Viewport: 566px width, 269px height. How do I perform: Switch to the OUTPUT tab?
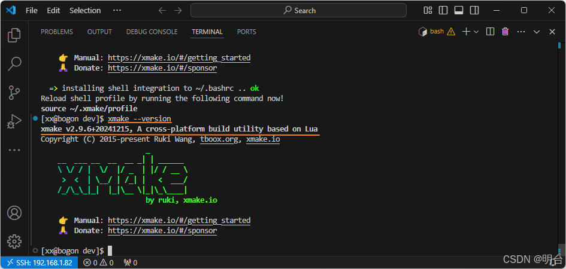coord(99,32)
